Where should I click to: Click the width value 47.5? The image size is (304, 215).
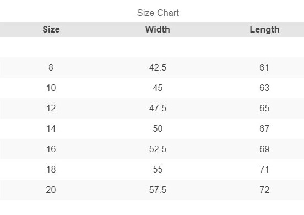(158, 108)
